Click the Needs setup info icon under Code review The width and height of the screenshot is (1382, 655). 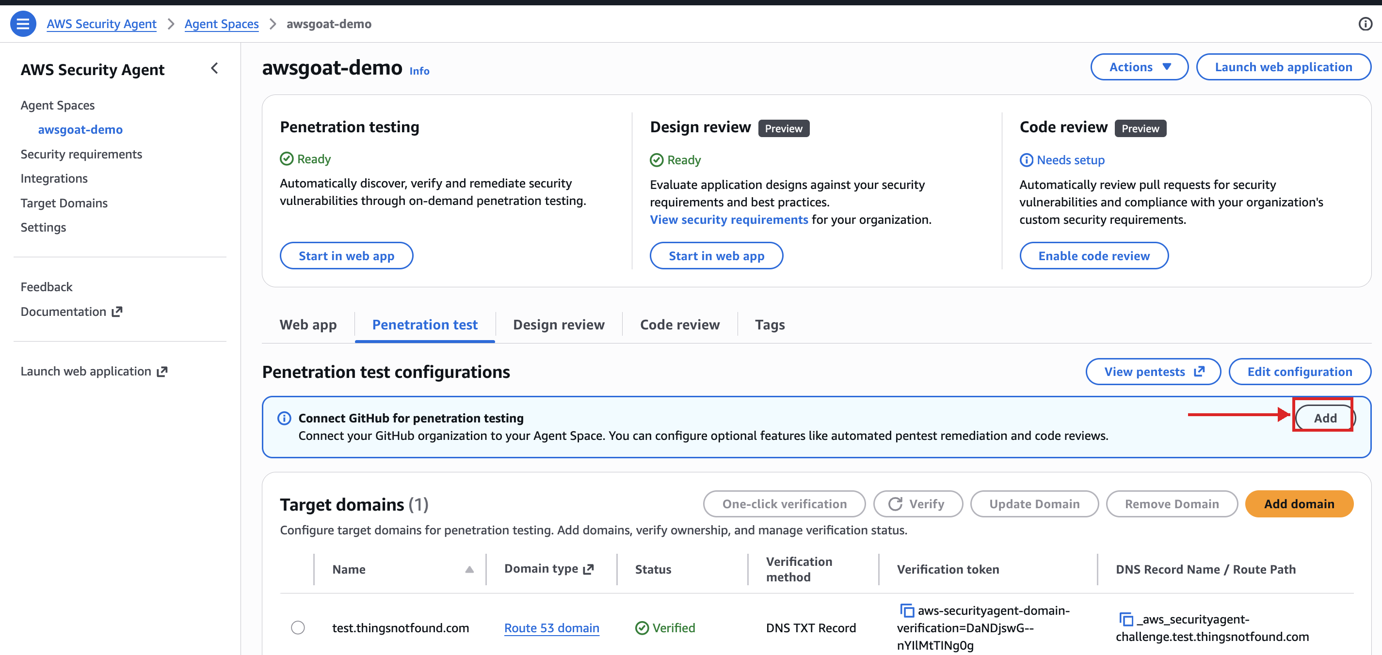click(1026, 160)
